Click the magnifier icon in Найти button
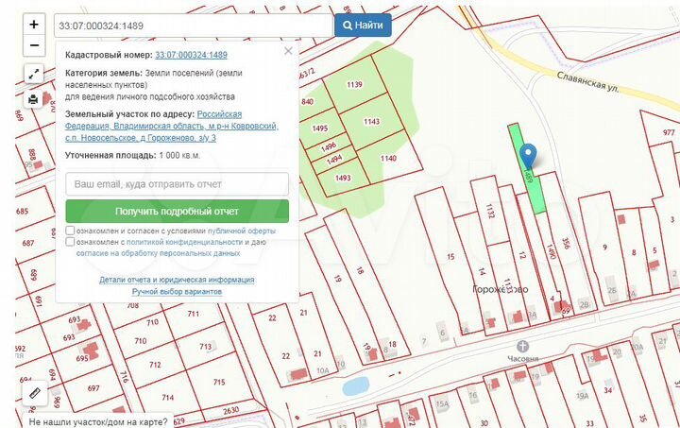 click(x=348, y=26)
